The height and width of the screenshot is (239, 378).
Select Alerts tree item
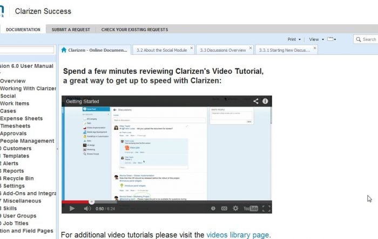click(x=10, y=163)
